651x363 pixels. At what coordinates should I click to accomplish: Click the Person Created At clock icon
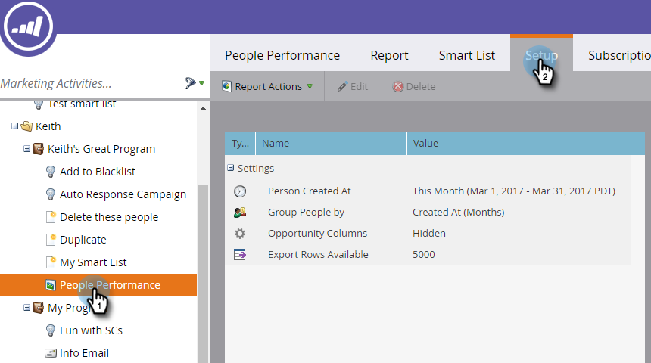point(240,191)
